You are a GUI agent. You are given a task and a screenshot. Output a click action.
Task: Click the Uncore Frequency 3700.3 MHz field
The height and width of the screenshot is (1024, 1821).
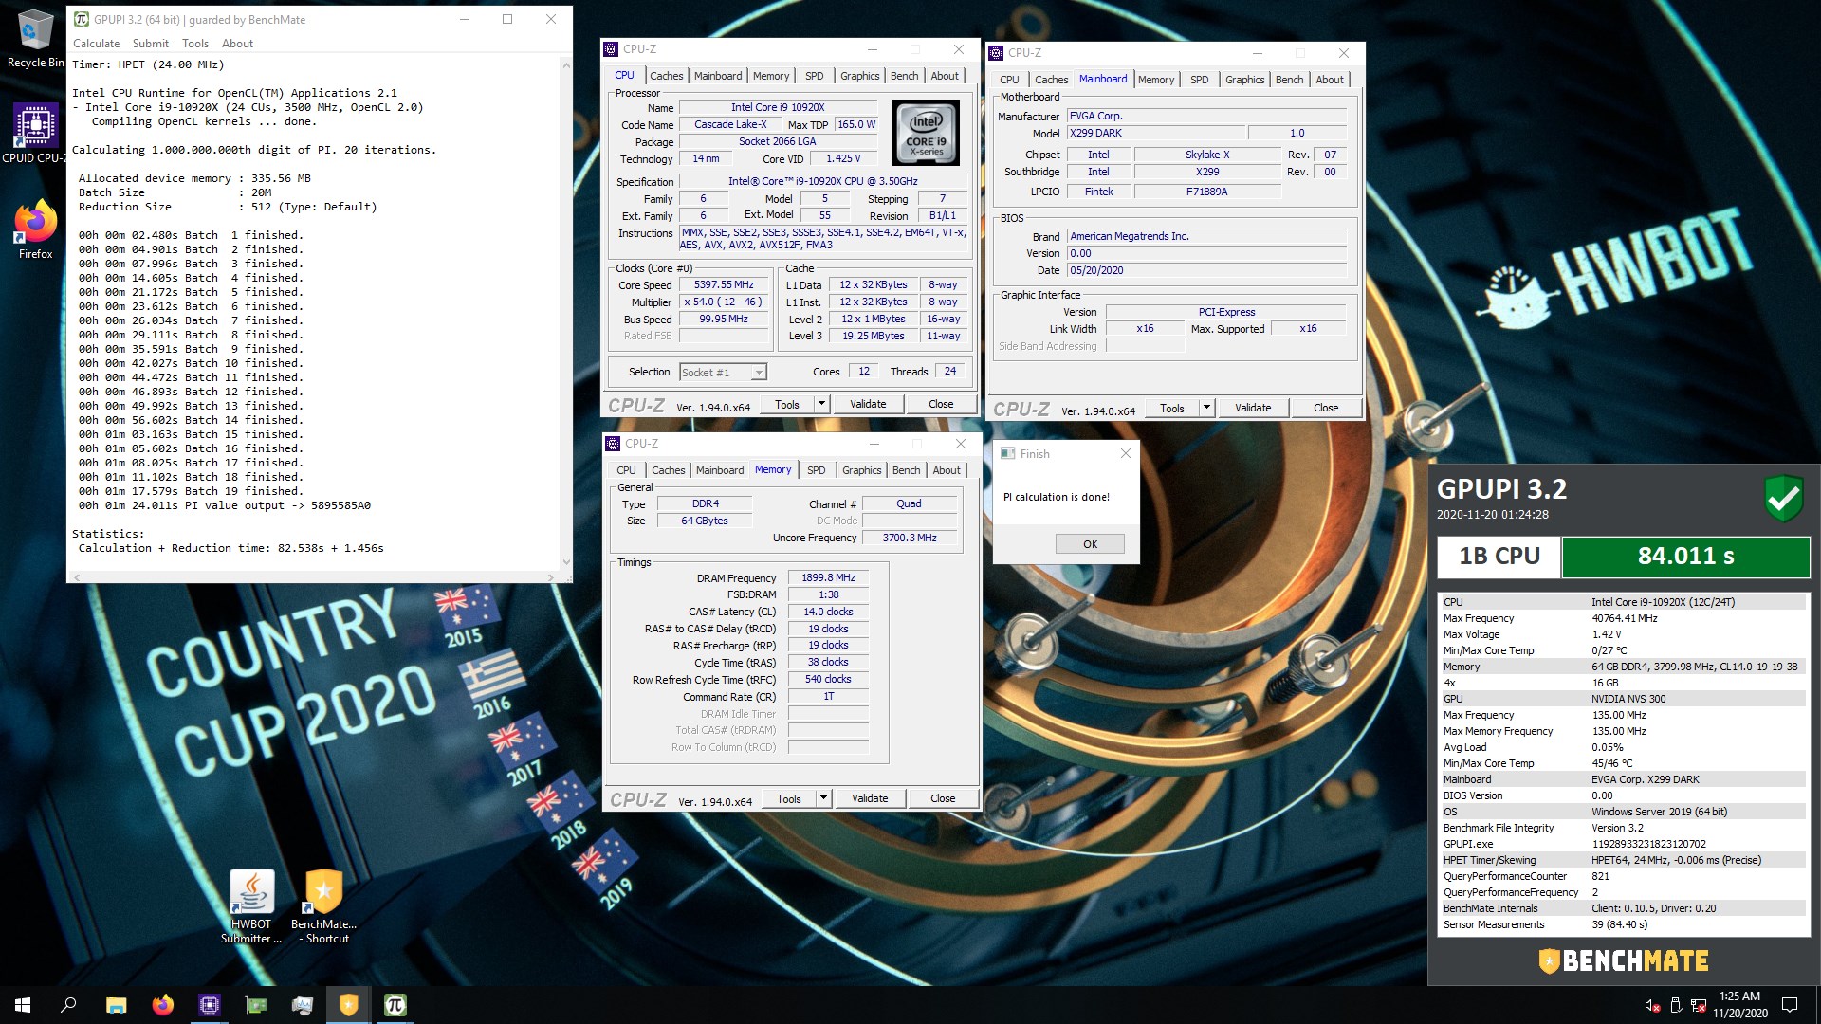coord(910,538)
